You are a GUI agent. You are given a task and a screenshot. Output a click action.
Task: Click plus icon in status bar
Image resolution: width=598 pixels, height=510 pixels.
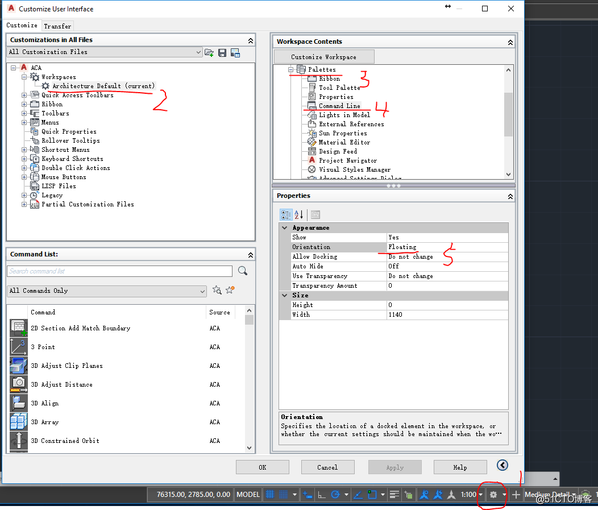pos(516,495)
